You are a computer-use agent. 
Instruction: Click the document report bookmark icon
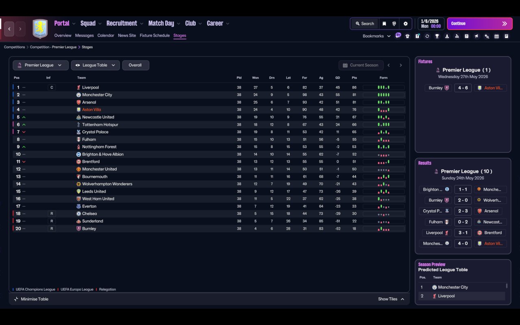point(467,36)
